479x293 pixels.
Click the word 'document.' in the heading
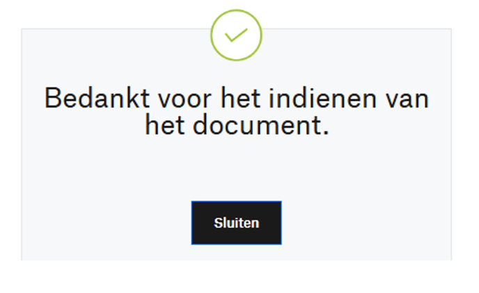pyautogui.click(x=261, y=125)
